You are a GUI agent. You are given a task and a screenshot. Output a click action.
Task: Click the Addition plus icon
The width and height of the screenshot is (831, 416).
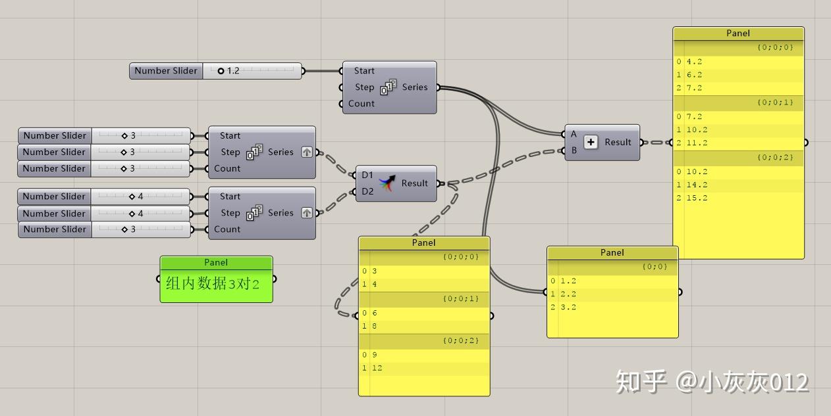[591, 142]
